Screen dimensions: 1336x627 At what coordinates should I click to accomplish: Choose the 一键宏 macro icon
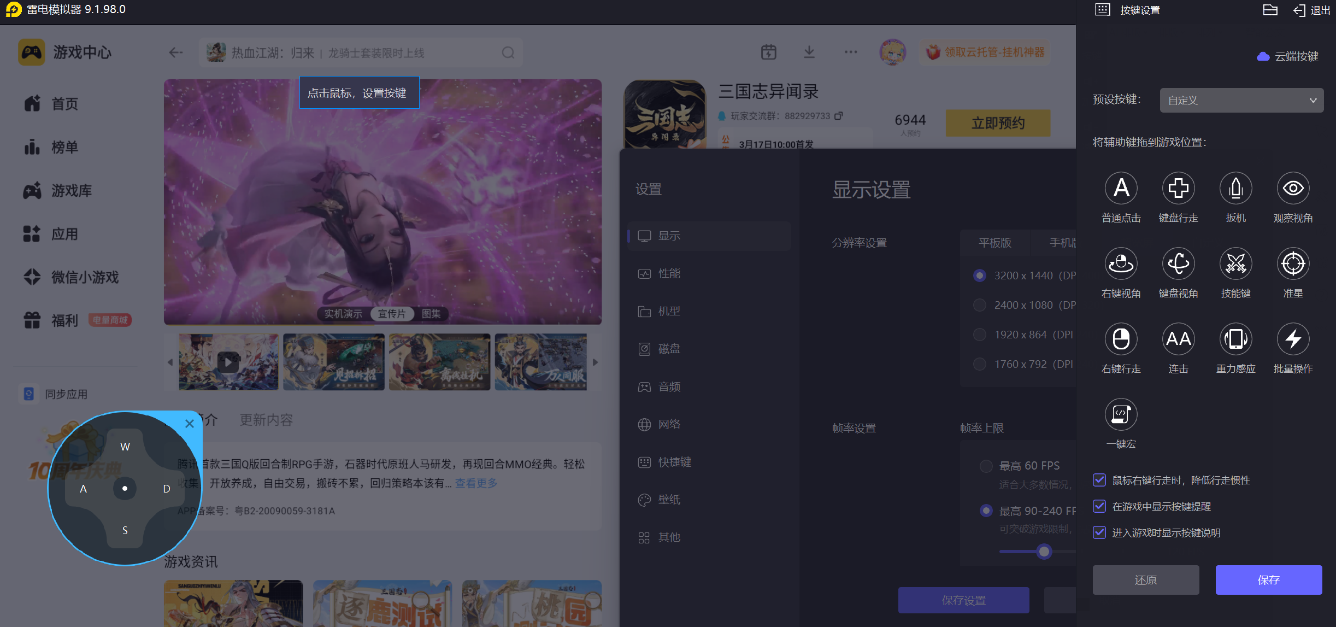coord(1121,414)
